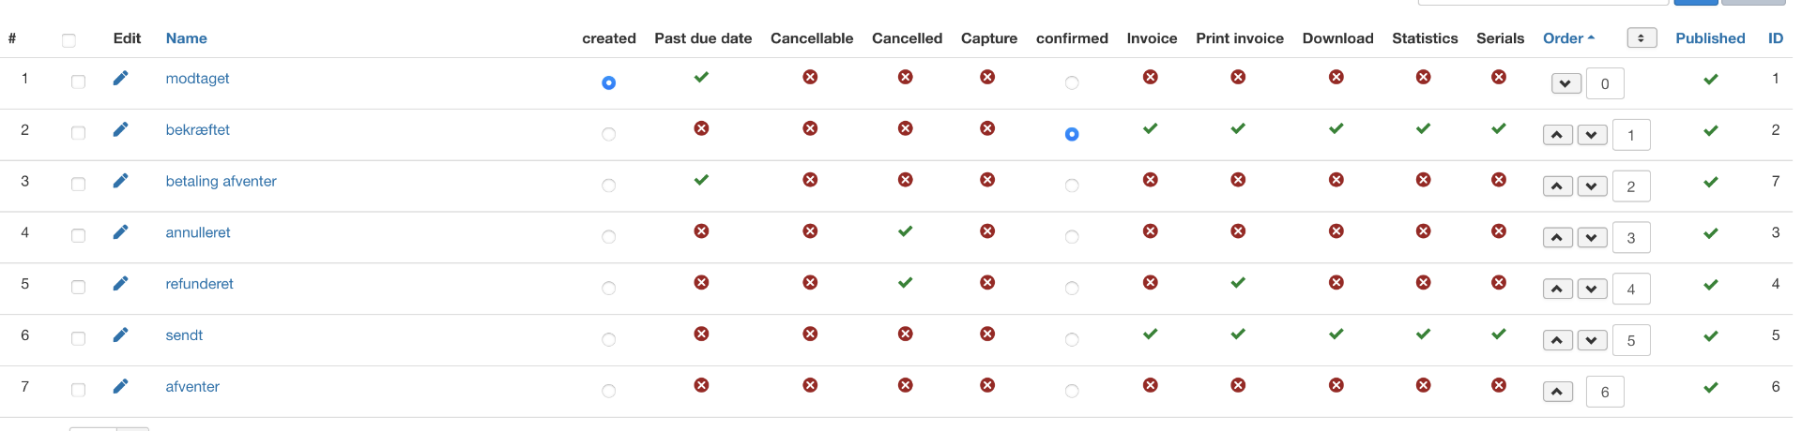Screen dimensions: 1802x431
Task: Toggle Past due date check for modtaget
Action: pos(701,78)
